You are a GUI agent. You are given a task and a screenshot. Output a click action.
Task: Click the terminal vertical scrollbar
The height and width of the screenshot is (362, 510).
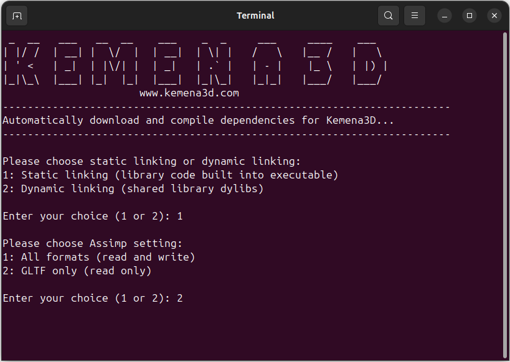pyautogui.click(x=506, y=195)
